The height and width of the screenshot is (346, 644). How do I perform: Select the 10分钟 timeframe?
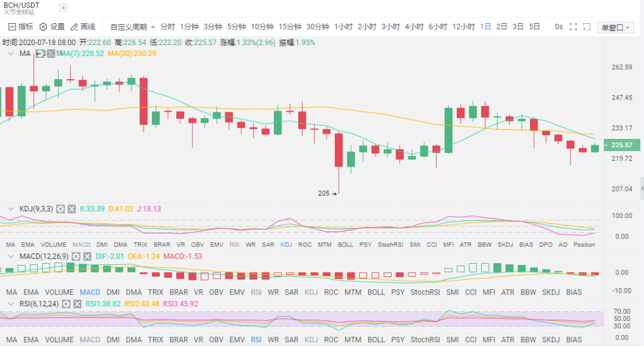tap(262, 27)
